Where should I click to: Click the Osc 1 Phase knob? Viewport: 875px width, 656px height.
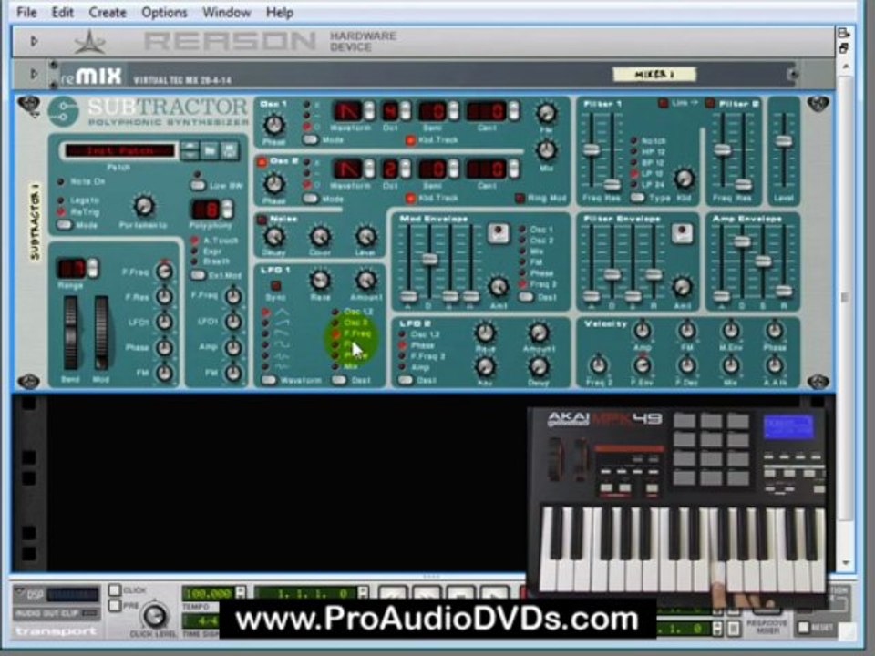point(274,125)
